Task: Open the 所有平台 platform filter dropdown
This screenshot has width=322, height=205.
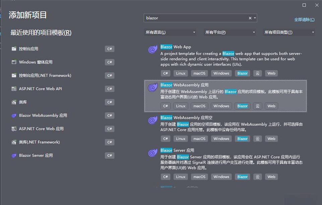Action: pyautogui.click(x=230, y=32)
